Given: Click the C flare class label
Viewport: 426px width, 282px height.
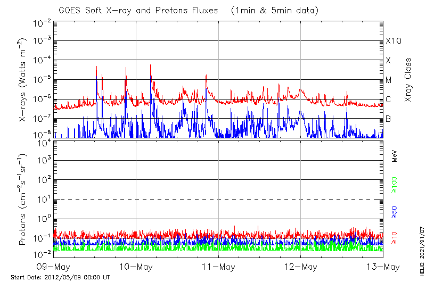Looking at the screenshot, I should pos(388,99).
